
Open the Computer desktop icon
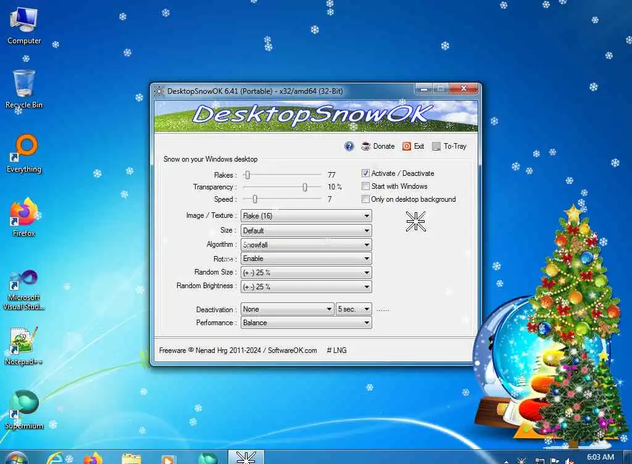(24, 26)
